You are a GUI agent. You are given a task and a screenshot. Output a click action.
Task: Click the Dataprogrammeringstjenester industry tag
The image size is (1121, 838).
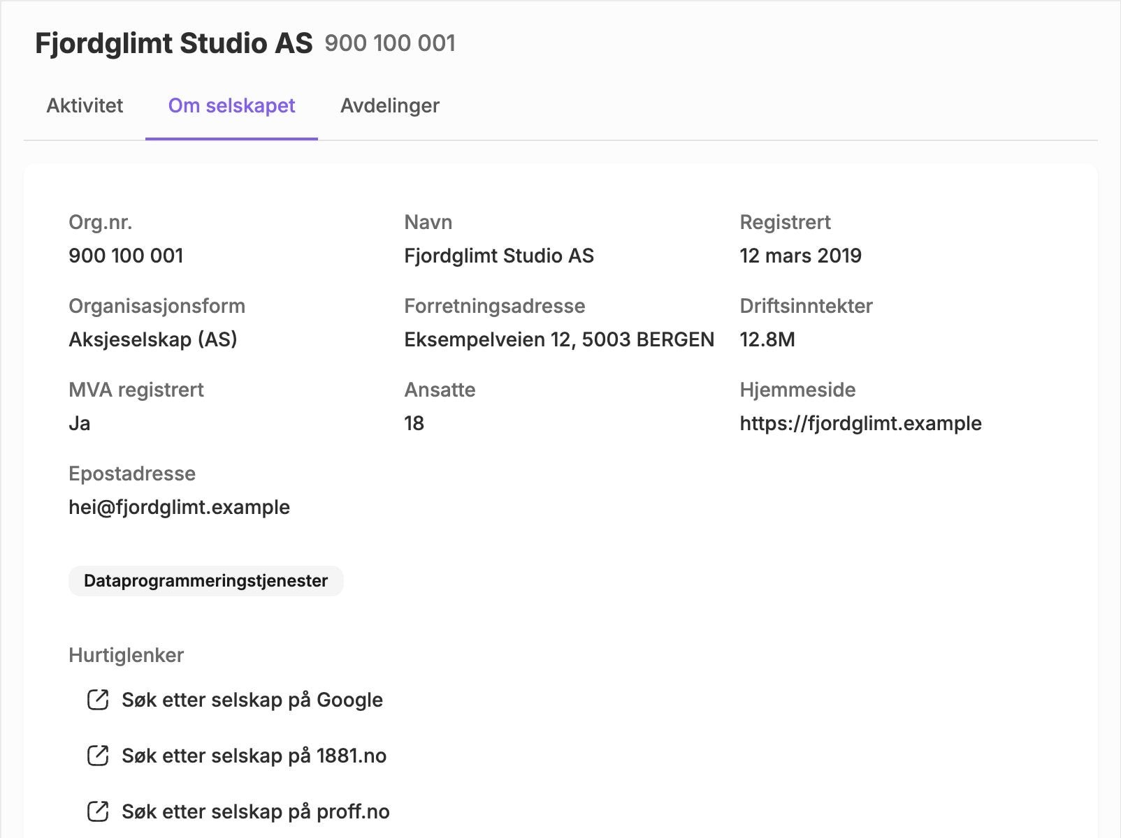205,581
